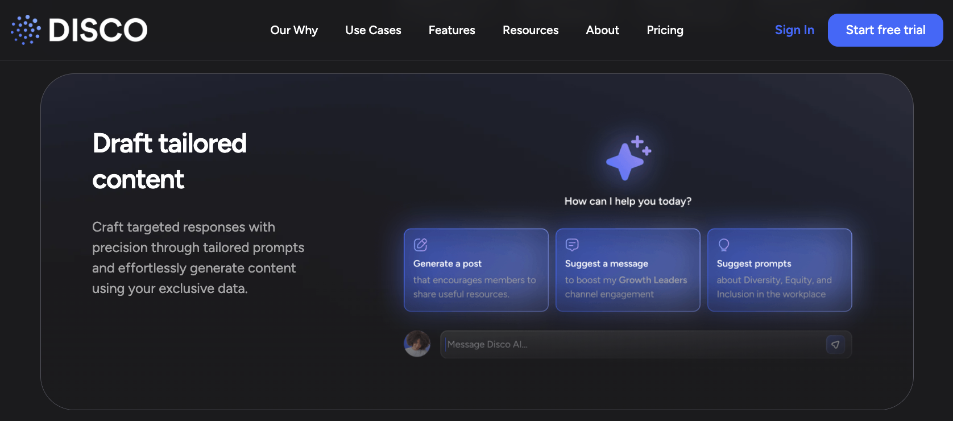Click the Start free trial button

885,30
